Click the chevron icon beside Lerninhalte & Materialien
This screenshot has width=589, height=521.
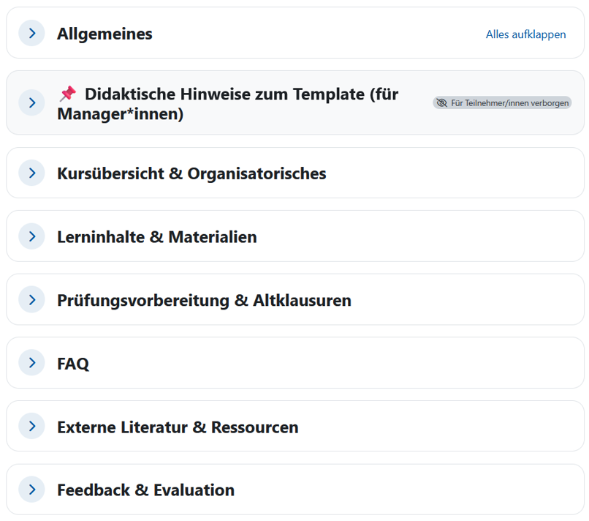pos(31,236)
